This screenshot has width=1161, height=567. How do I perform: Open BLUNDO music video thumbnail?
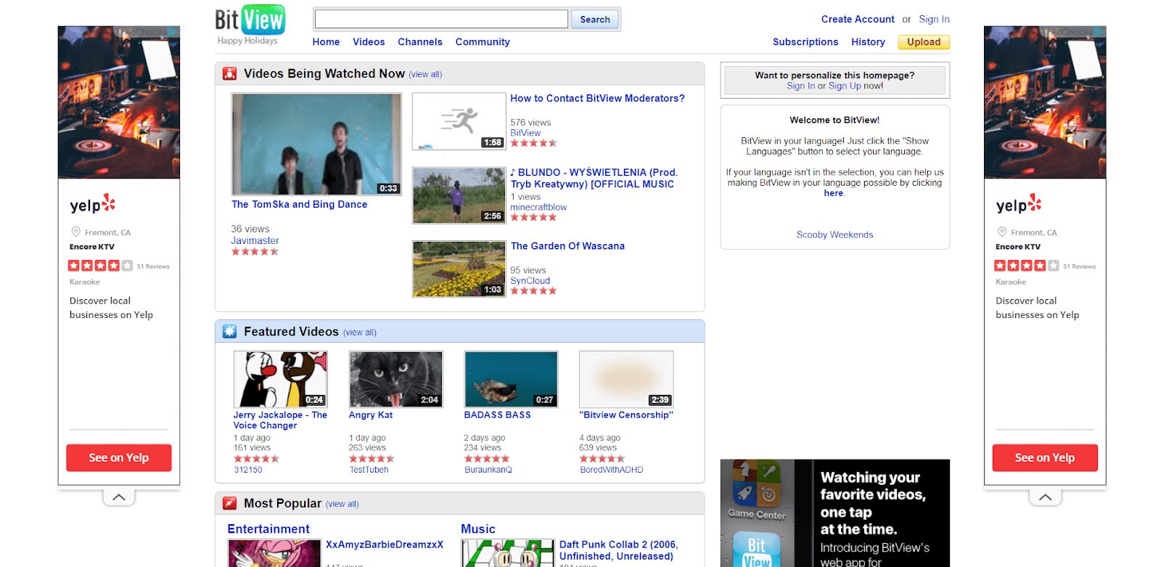point(459,195)
